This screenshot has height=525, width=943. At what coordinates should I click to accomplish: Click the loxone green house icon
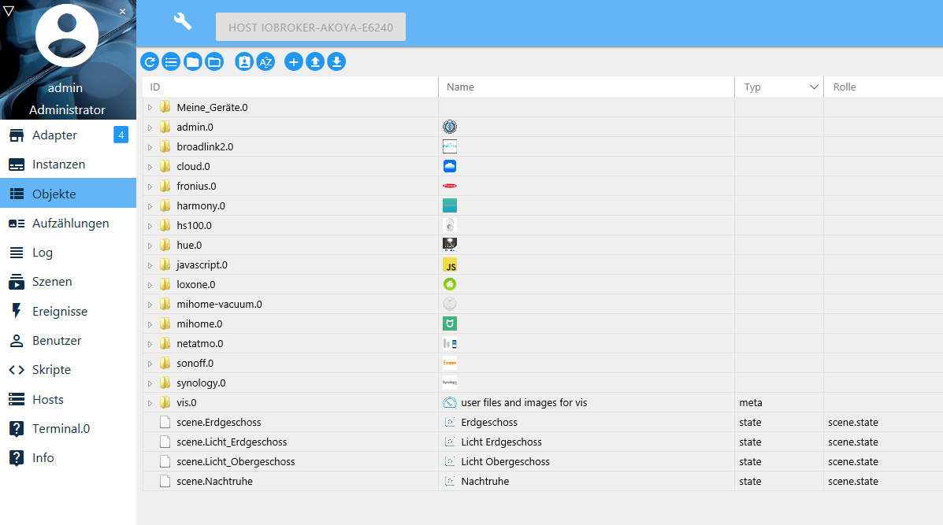pos(450,284)
